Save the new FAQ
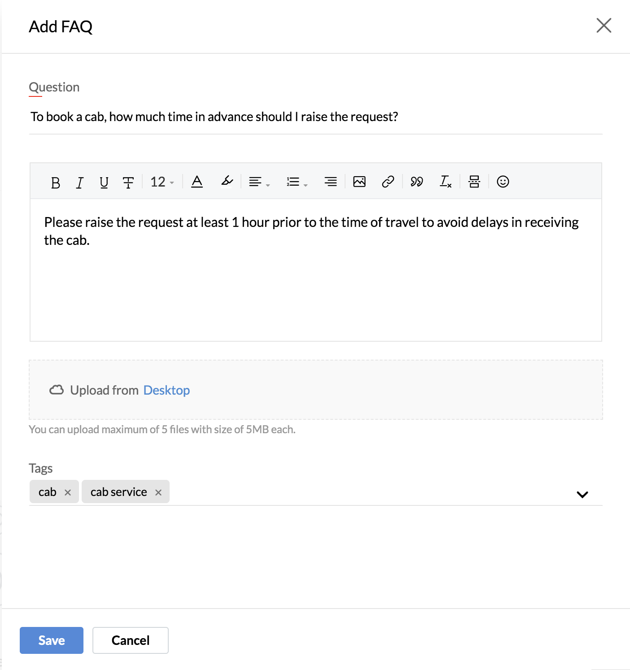 52,640
